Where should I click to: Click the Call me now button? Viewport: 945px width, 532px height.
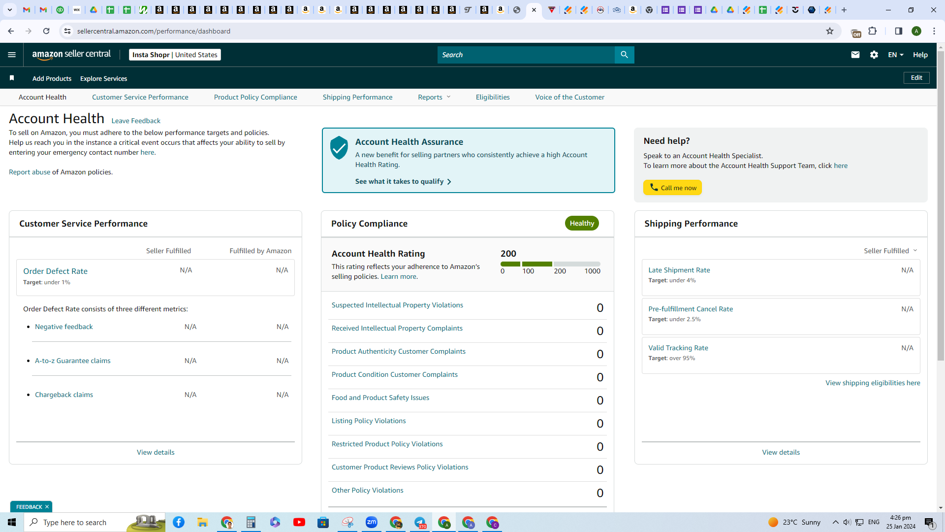point(672,188)
